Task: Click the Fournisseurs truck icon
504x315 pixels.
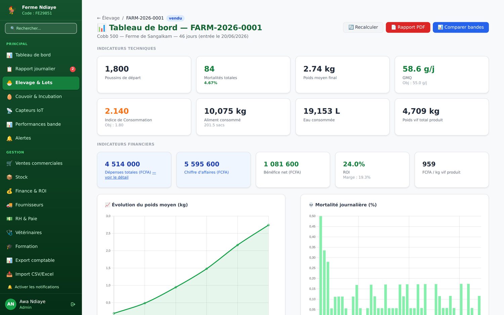Action: [x=9, y=205]
